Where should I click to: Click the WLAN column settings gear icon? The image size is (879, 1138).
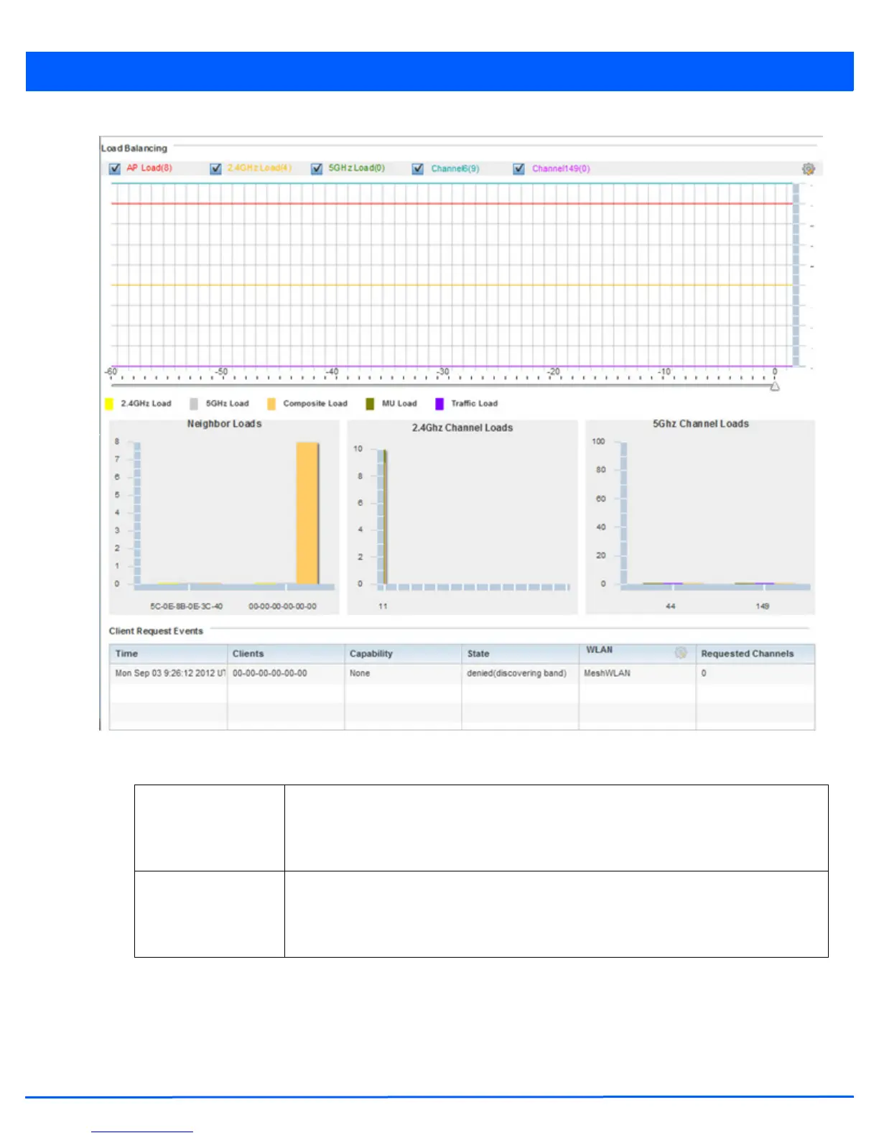(681, 652)
